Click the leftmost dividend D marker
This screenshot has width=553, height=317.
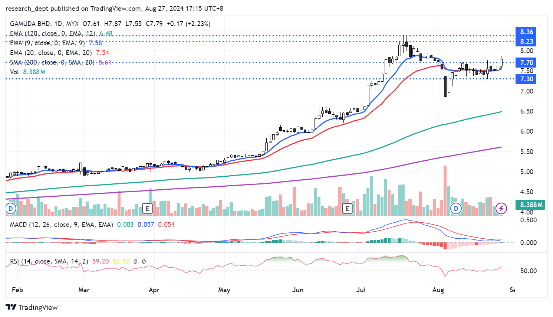tap(11, 208)
